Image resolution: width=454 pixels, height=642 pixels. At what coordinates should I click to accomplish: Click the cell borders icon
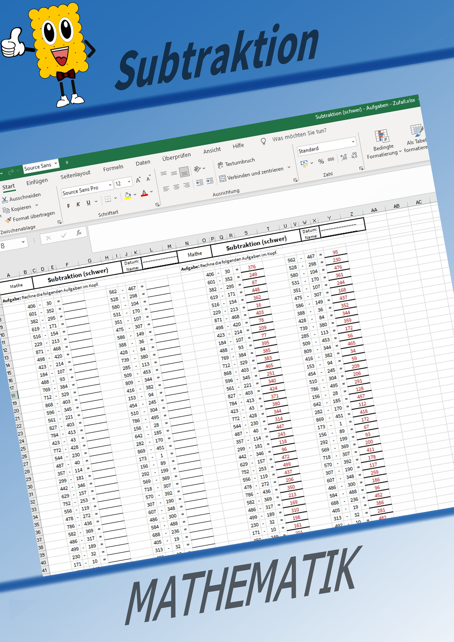108,199
